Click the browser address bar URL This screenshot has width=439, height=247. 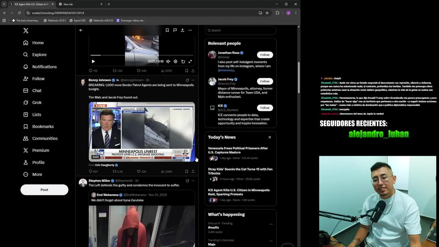[x=58, y=13]
